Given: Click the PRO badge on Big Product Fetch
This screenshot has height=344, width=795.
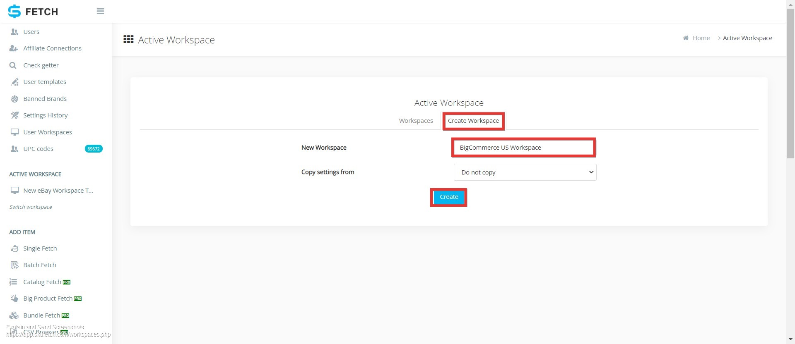Looking at the screenshot, I should point(78,299).
